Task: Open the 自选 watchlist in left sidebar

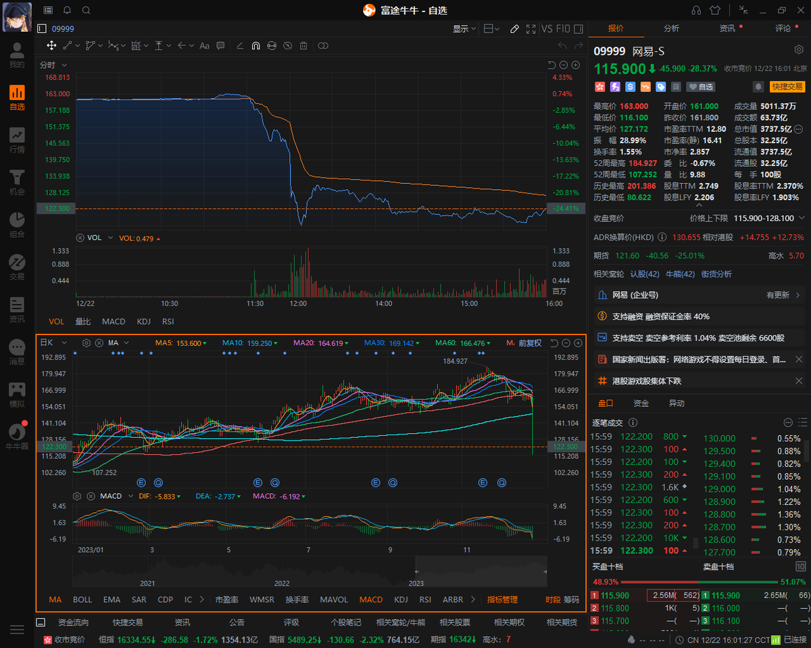Action: pos(17,98)
